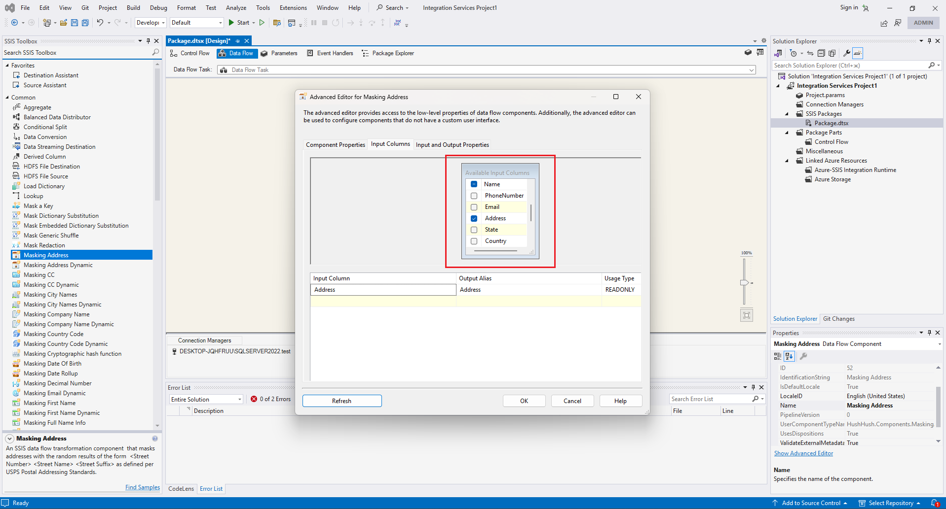
Task: Click the Open File folder icon in toolbar
Action: pyautogui.click(x=63, y=23)
